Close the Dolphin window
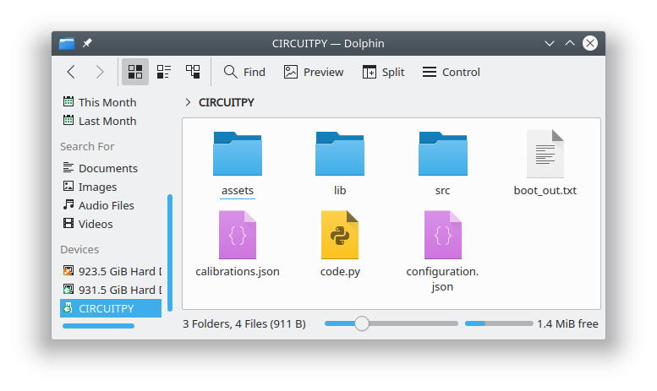This screenshot has width=657, height=391. [x=590, y=43]
